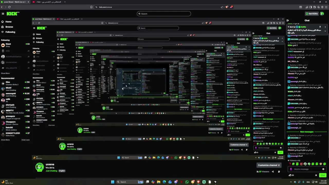Click the Get KICKs button
This screenshot has width=329, height=185.
tap(312, 14)
